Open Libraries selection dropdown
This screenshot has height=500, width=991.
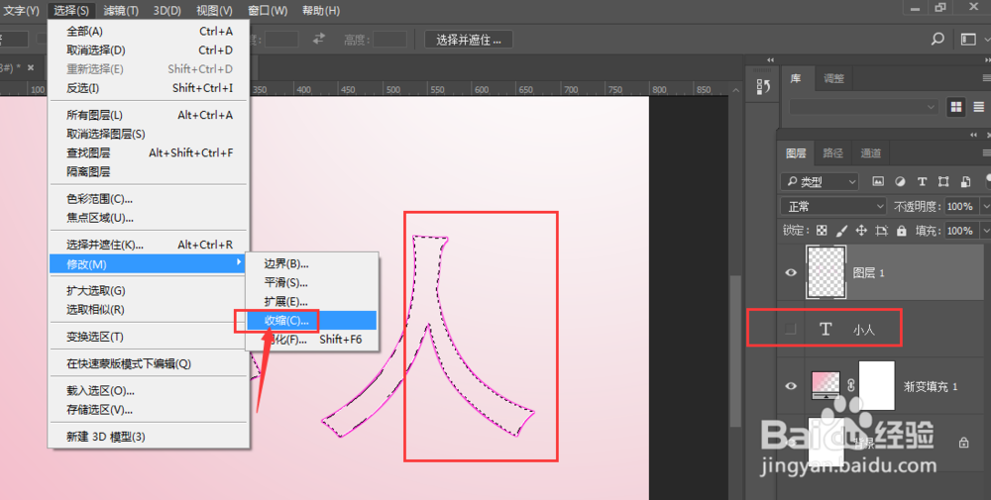[863, 107]
